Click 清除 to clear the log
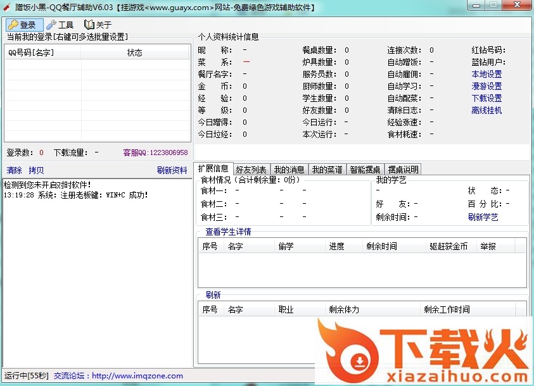Screen dimensions: 534x386 tap(15, 170)
